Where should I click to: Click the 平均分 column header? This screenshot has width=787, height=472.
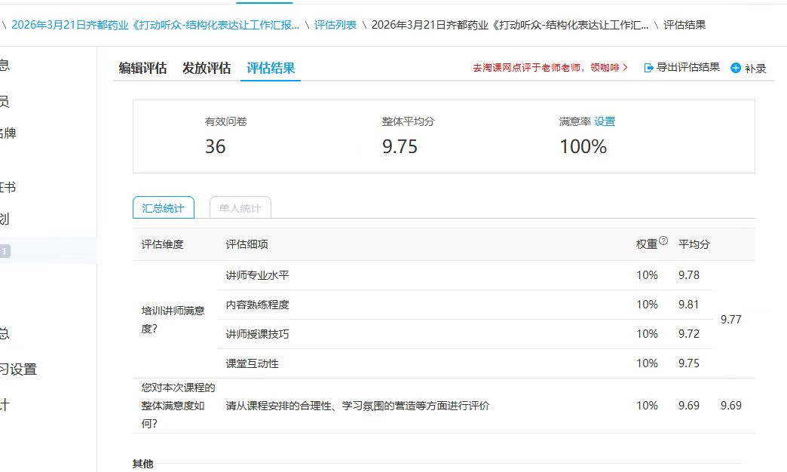[x=694, y=244]
